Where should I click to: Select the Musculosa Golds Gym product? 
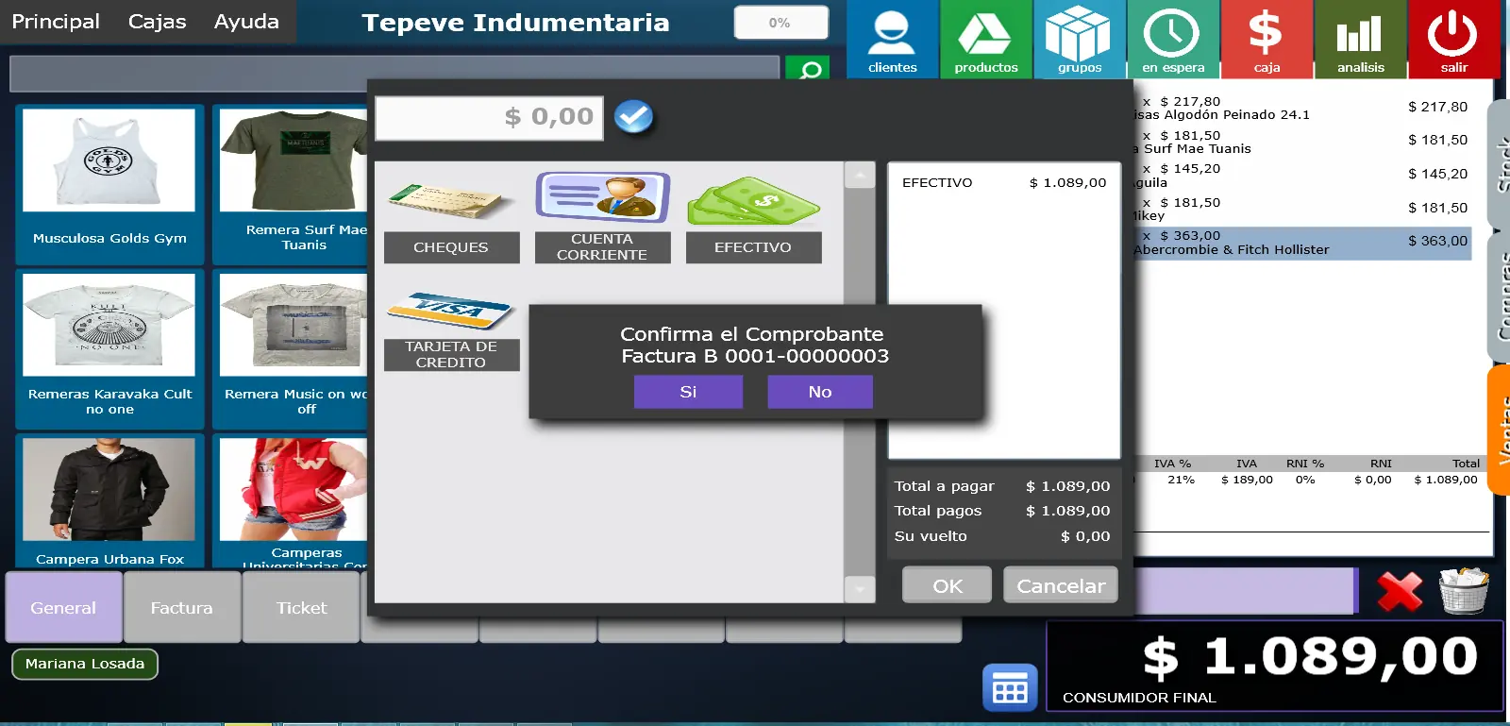pyautogui.click(x=109, y=183)
